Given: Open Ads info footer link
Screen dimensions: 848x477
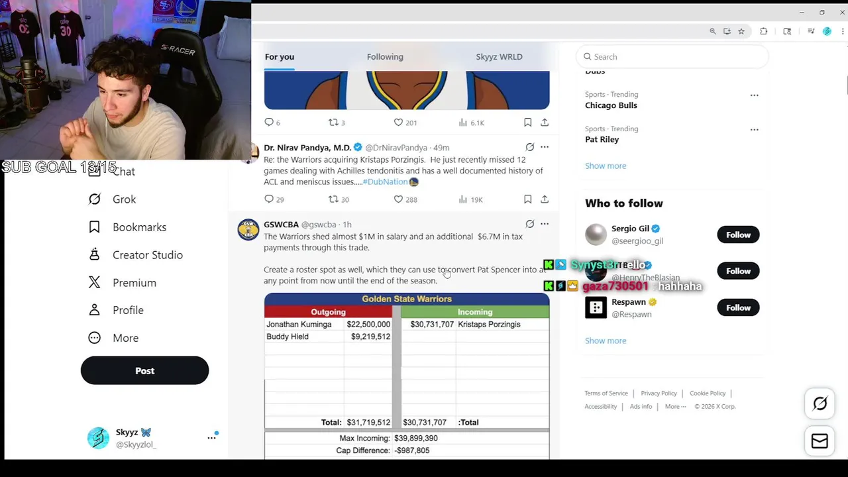Looking at the screenshot, I should (x=641, y=407).
